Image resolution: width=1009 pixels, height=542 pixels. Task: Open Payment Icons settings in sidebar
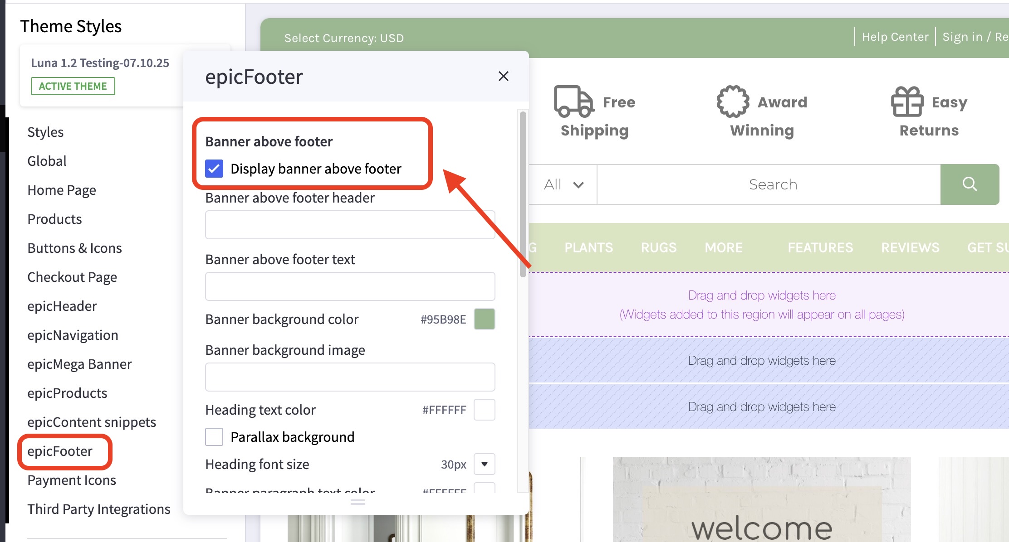[x=71, y=480]
